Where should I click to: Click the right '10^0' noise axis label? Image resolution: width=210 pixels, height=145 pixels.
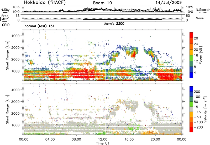point(189,12)
